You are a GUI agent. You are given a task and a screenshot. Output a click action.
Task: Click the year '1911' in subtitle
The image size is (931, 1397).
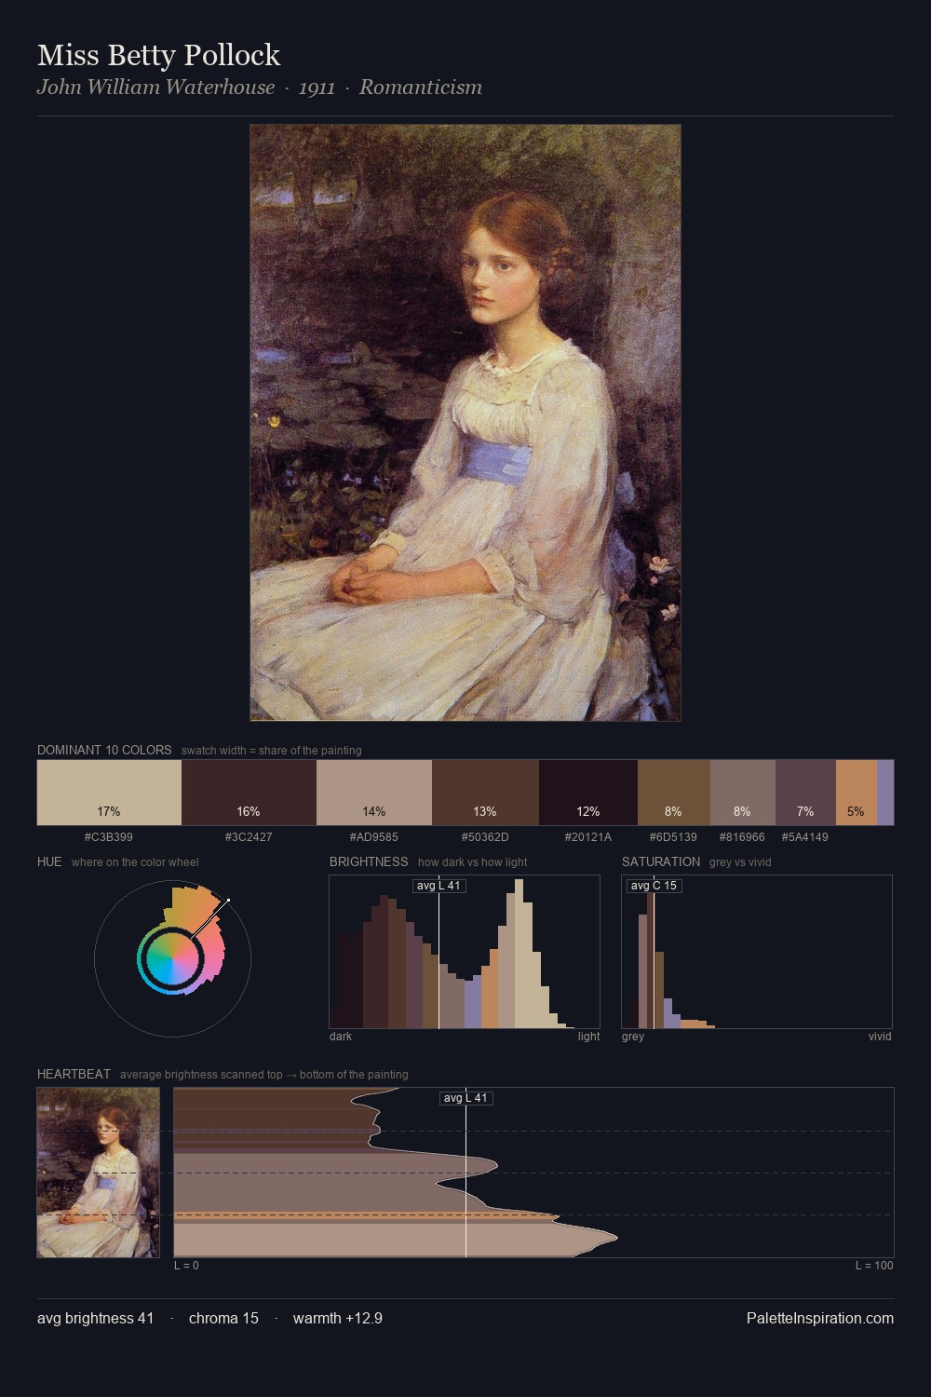click(317, 88)
